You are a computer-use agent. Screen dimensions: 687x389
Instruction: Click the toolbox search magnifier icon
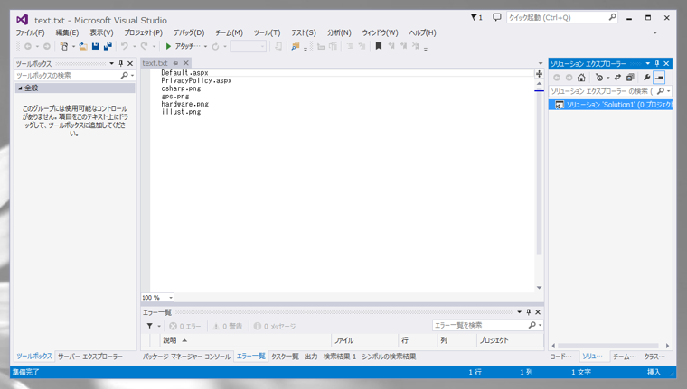(125, 75)
